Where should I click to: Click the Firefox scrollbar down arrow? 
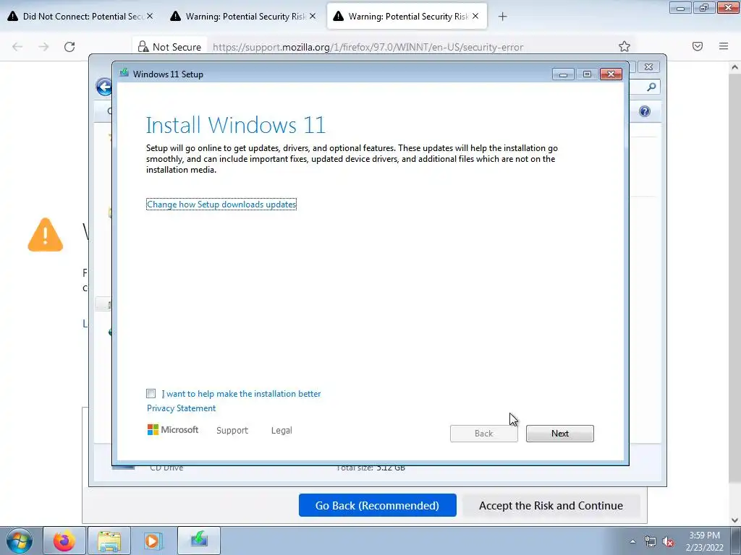coord(735,520)
